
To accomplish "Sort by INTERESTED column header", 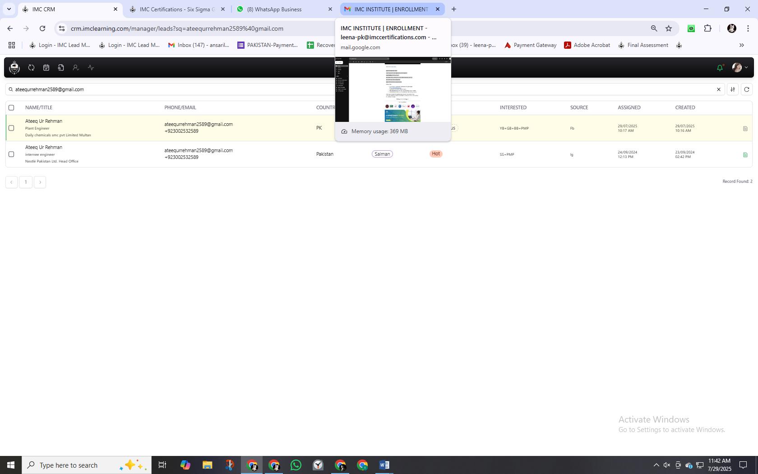I will click(513, 107).
